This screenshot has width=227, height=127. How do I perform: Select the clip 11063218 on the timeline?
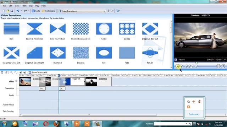(99, 81)
